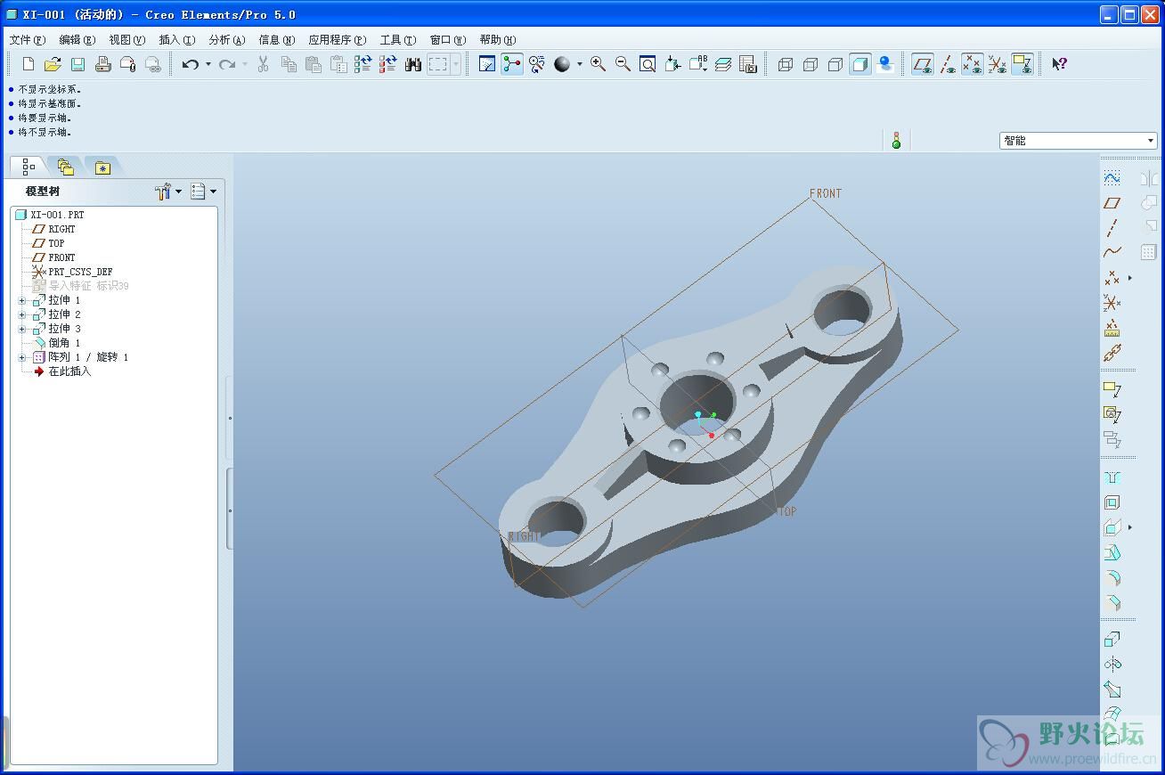Switch to the Folder Browser navigator tab
This screenshot has width=1165, height=775.
coord(65,167)
